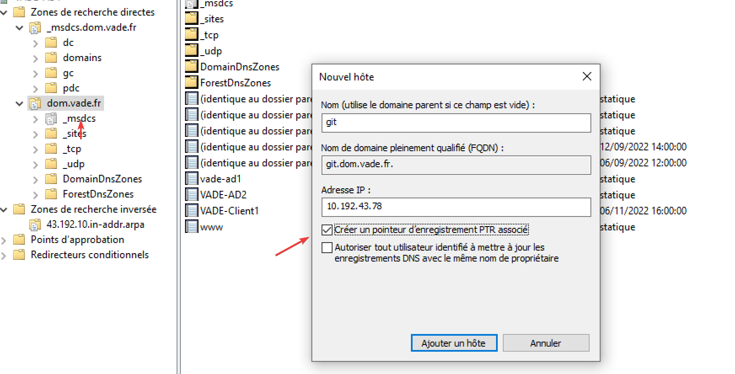Viewport: 735px width, 374px height.
Task: Click the Ajouter un hôte button
Action: click(454, 343)
